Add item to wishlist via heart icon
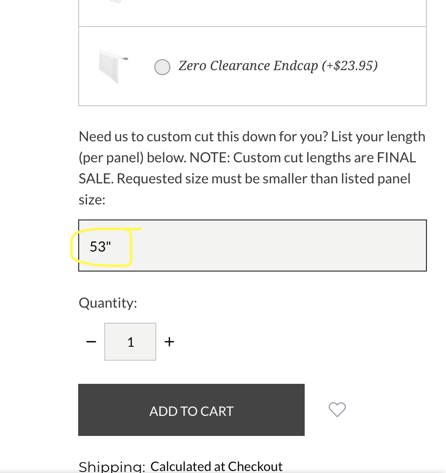Image resolution: width=446 pixels, height=473 pixels. (x=337, y=410)
